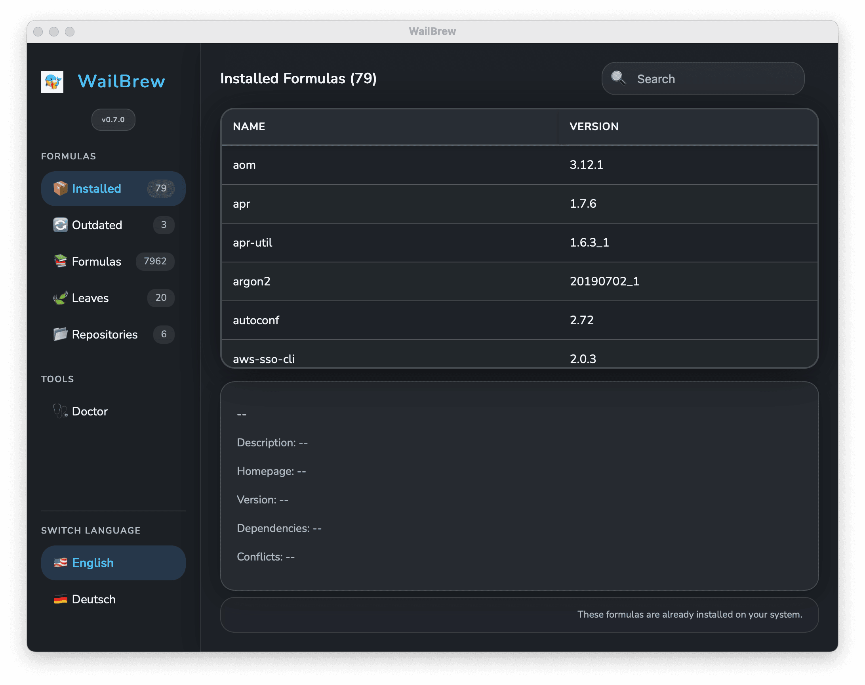
Task: Click the 6 count badge on Repositories
Action: (164, 335)
